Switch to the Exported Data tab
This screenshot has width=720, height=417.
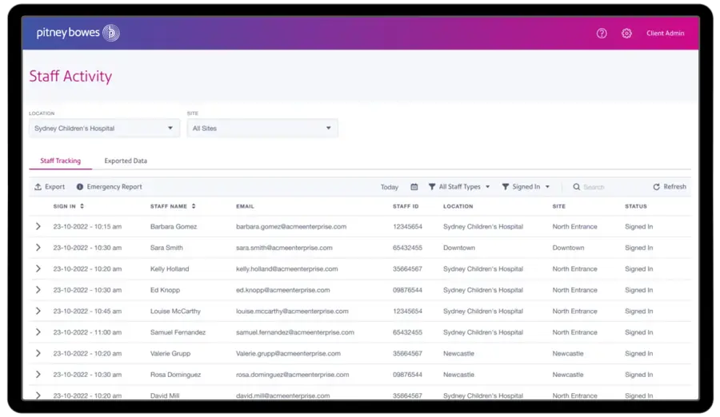coord(126,161)
